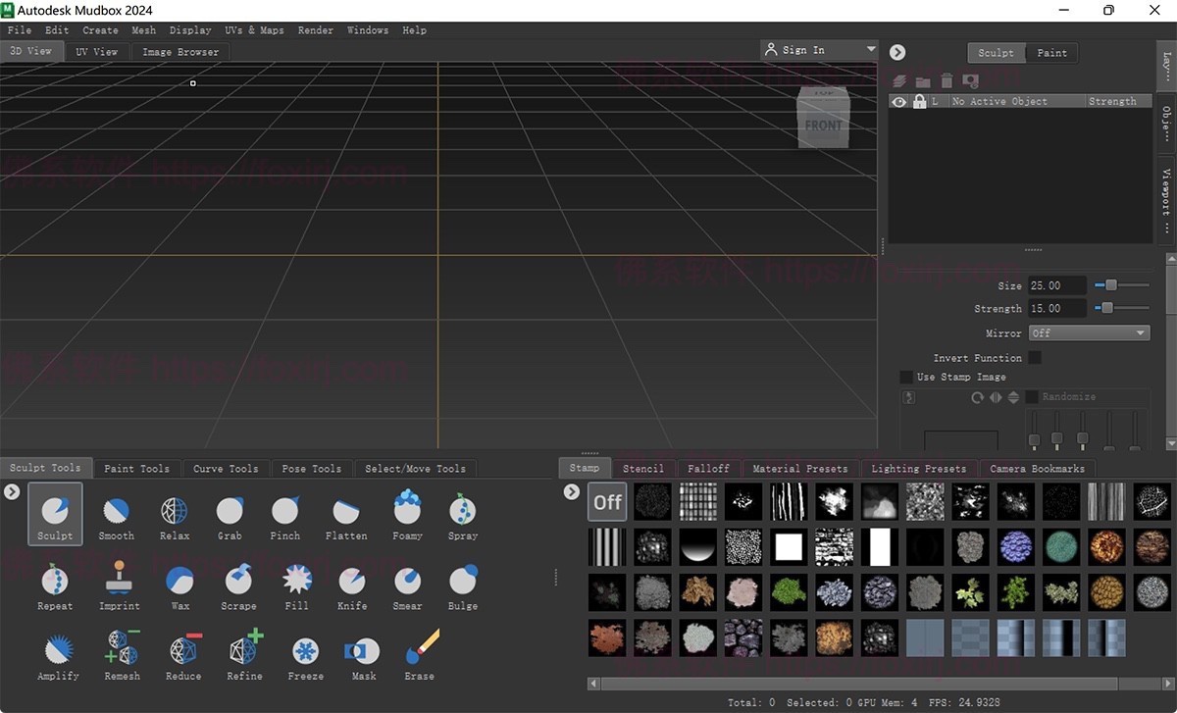Image resolution: width=1177 pixels, height=713 pixels.
Task: Activate the Grab tool
Action: pos(229,513)
